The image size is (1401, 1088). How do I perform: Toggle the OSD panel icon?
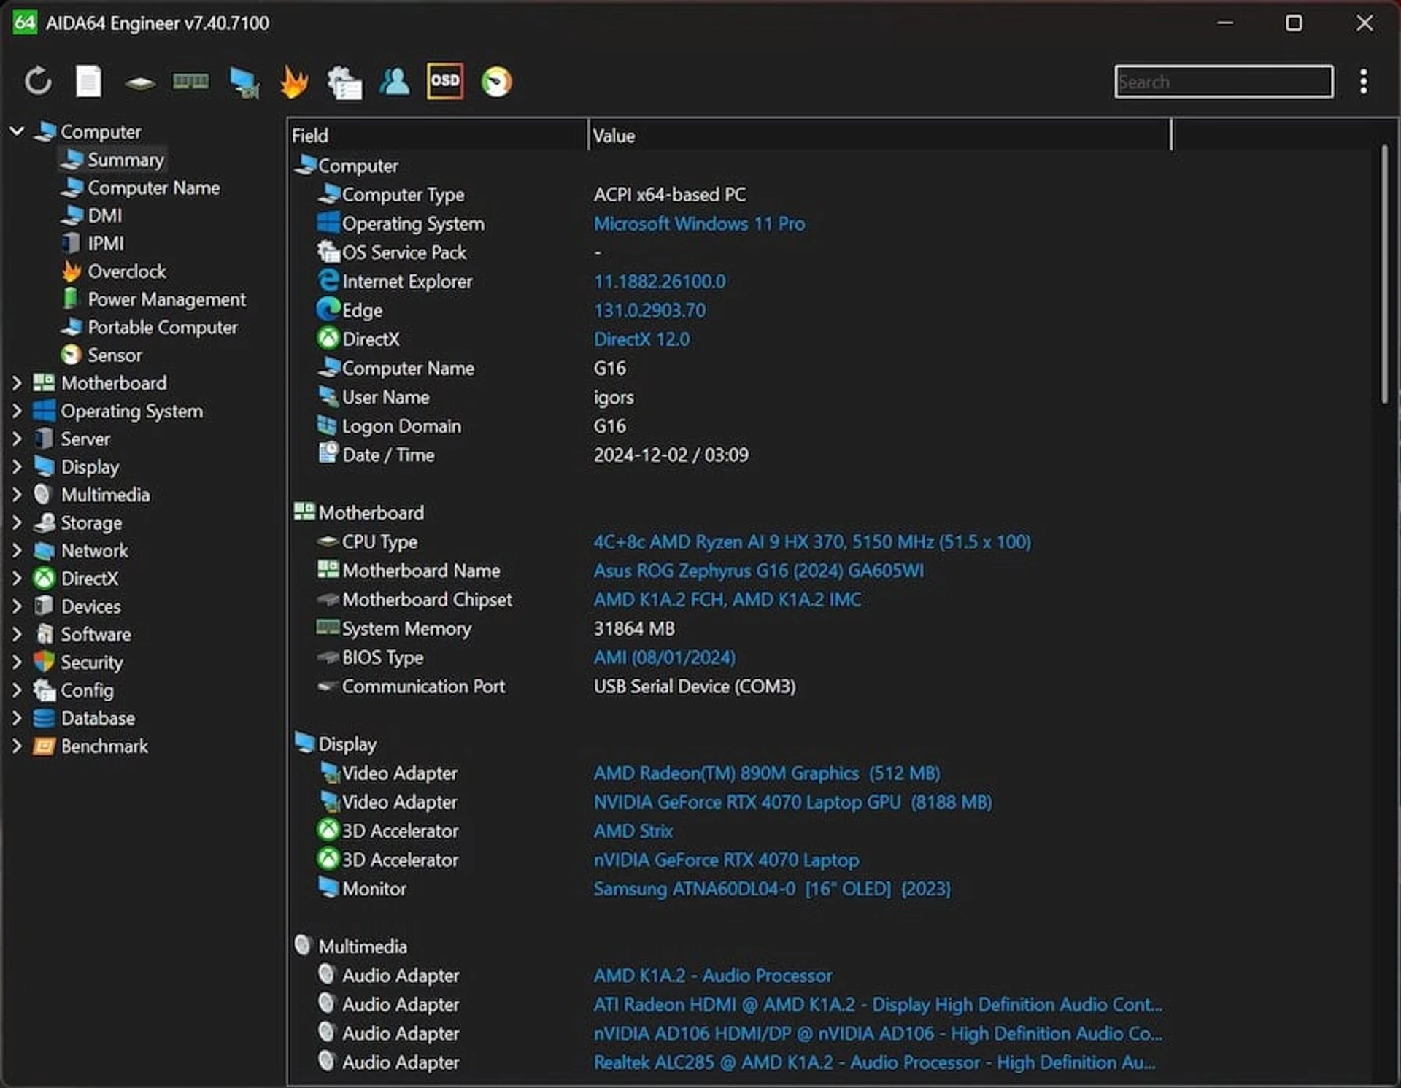pyautogui.click(x=445, y=80)
